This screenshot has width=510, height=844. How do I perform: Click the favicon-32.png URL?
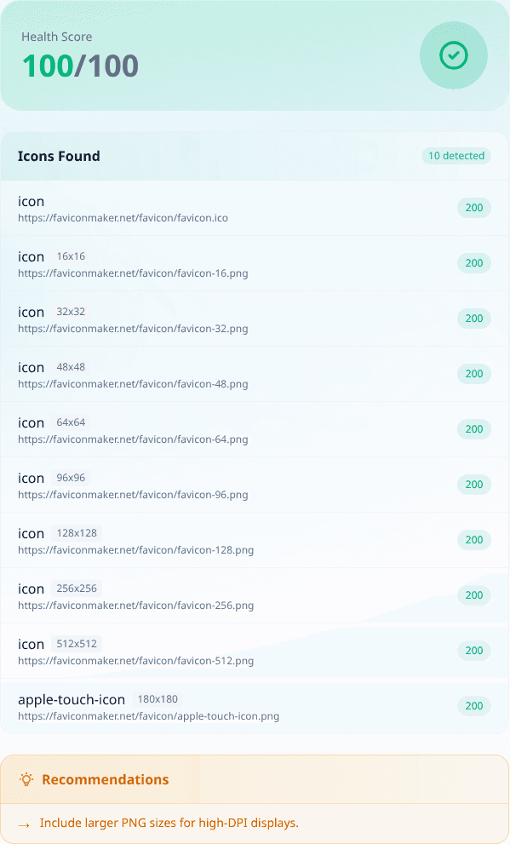pyautogui.click(x=133, y=329)
